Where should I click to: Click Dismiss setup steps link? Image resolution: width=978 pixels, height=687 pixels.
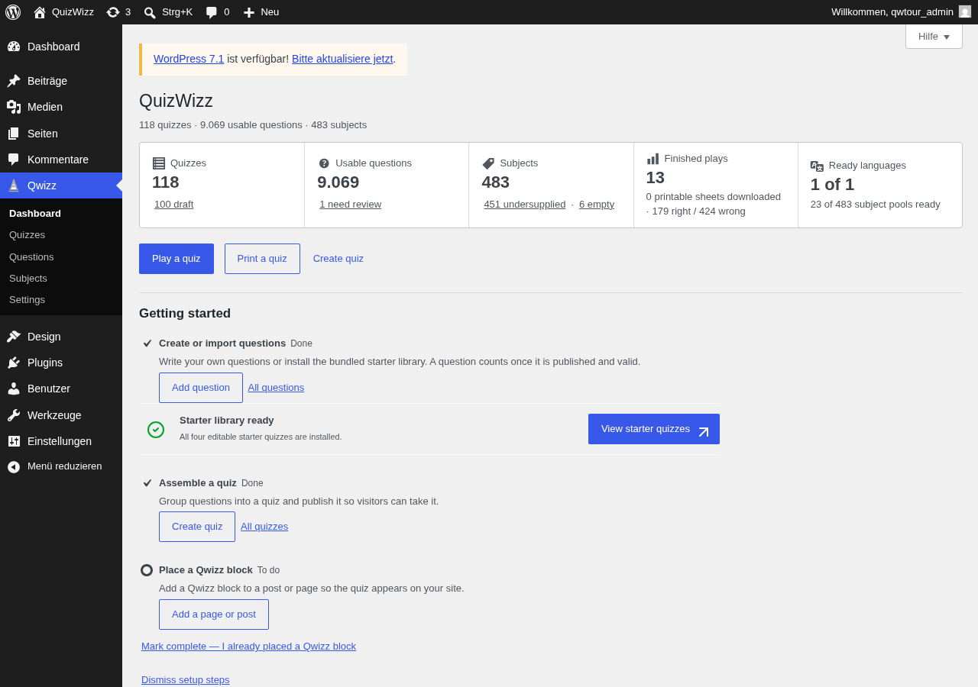[186, 680]
